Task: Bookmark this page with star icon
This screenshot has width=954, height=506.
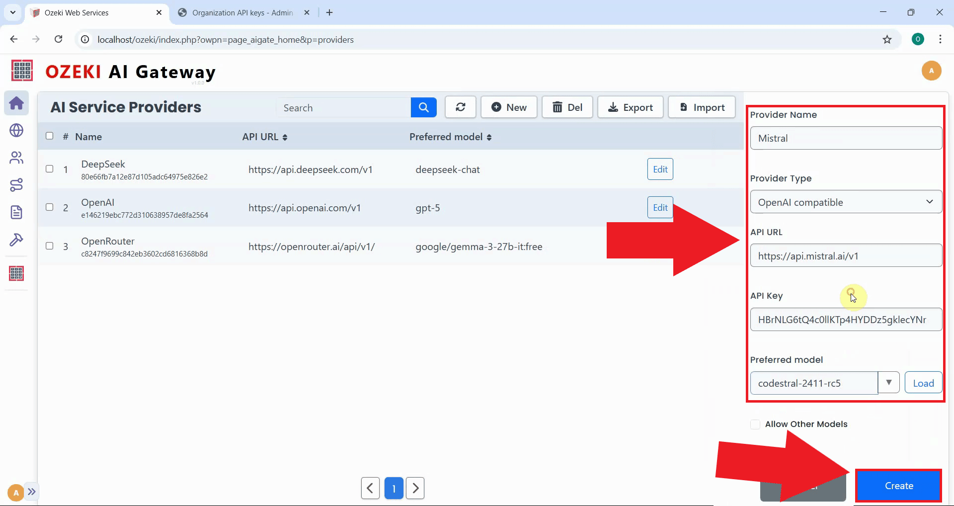Action: (x=887, y=40)
